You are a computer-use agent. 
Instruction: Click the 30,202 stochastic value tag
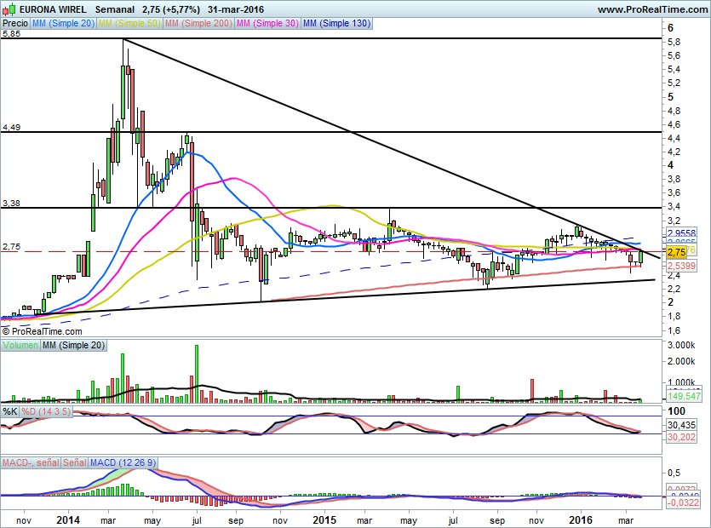(681, 437)
